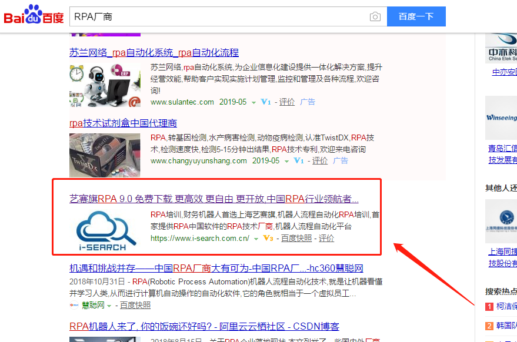Viewport: 517px width, 342px height.
Task: Expand dropdown arrow after i-search.com.cn URL
Action: [x=256, y=239]
